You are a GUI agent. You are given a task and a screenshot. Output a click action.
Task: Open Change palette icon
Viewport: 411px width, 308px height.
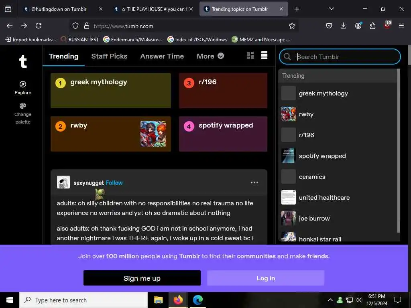[x=23, y=106]
